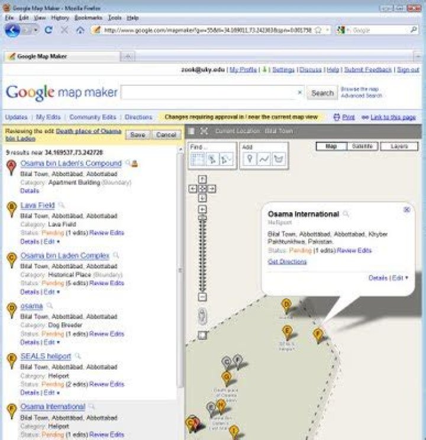
Task: Expand Edit options for Lava Field
Action: tap(51, 242)
